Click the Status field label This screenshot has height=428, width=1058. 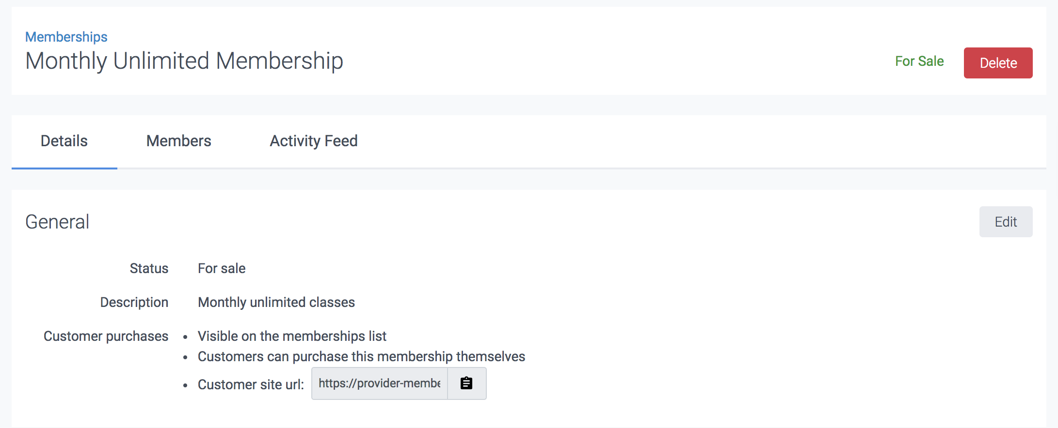click(x=149, y=268)
